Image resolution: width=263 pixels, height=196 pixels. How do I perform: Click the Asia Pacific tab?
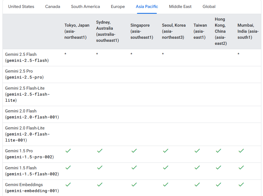(x=147, y=7)
